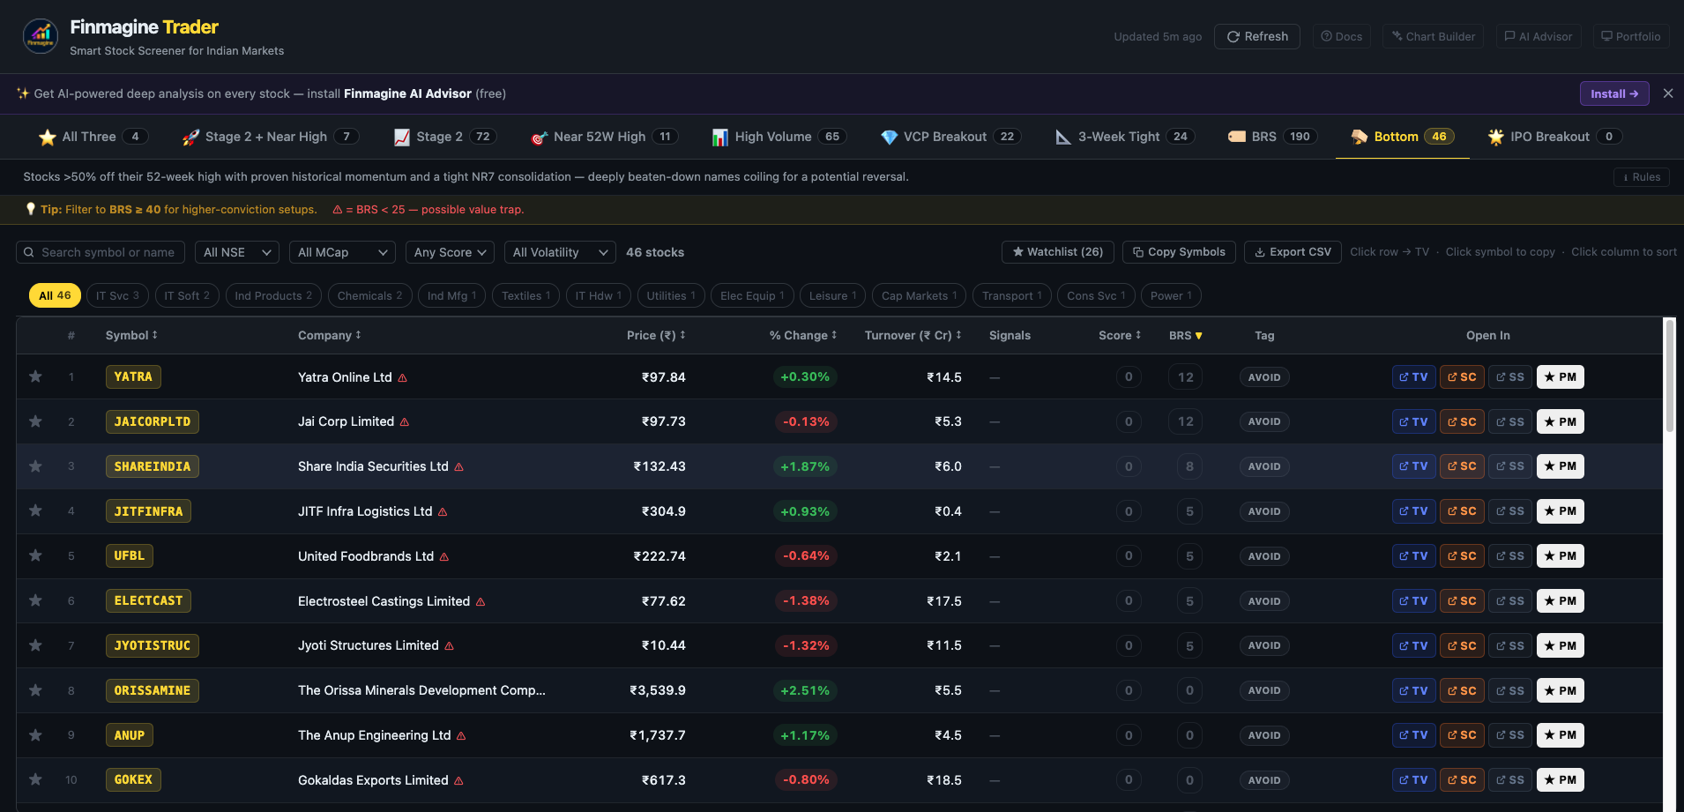1684x812 pixels.
Task: Dismiss the AI Advisor banner
Action: [x=1667, y=93]
